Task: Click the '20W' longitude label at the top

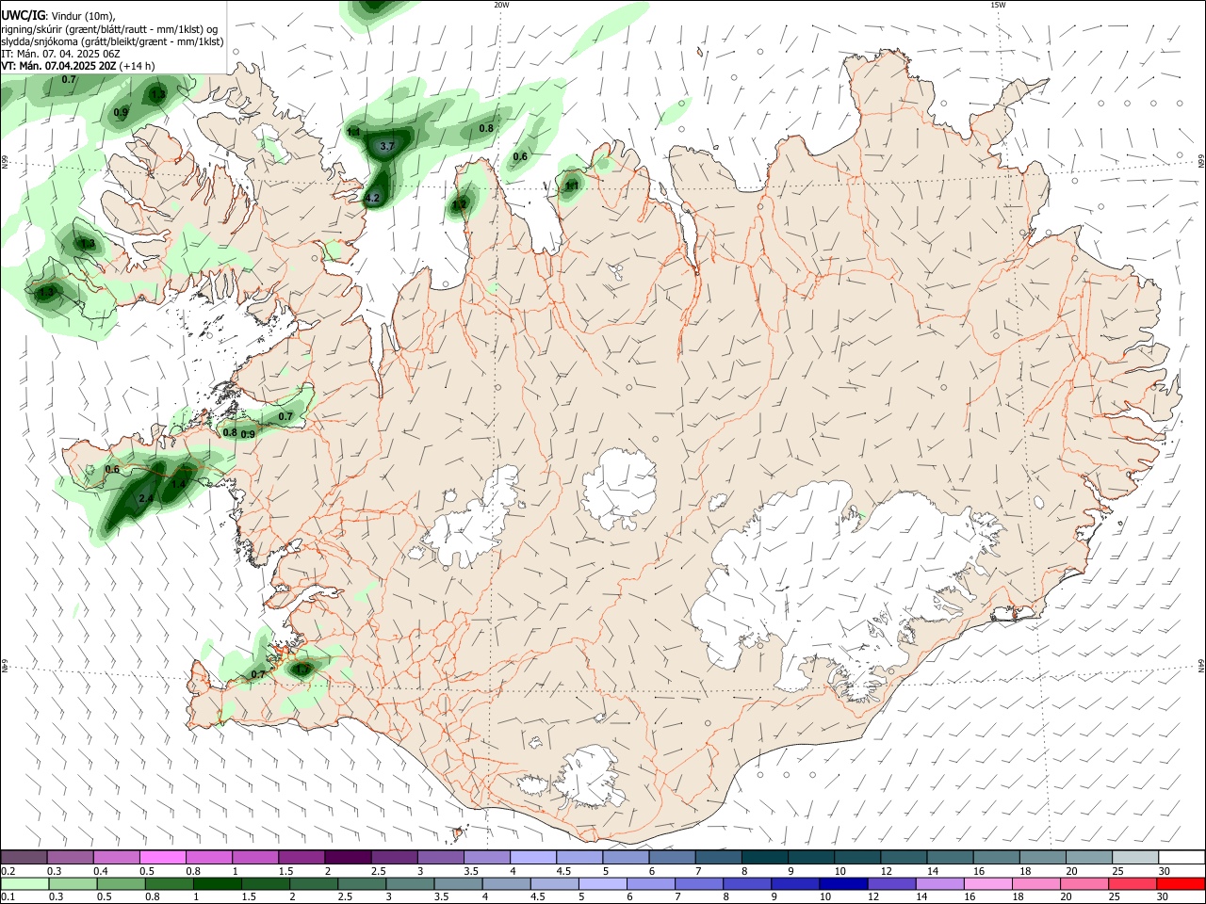Action: (501, 5)
